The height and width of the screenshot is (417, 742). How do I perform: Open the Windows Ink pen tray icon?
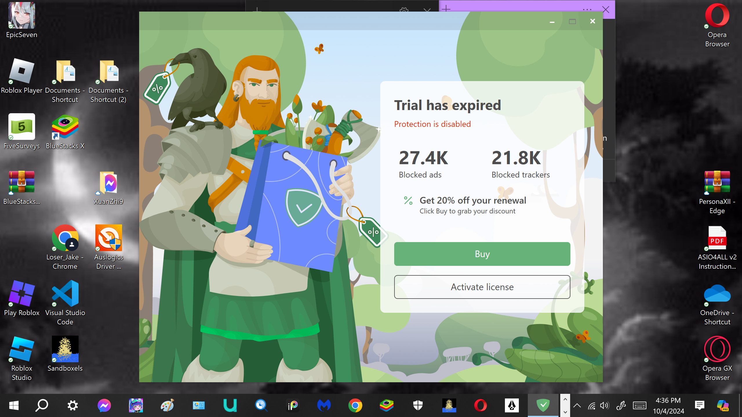point(621,405)
